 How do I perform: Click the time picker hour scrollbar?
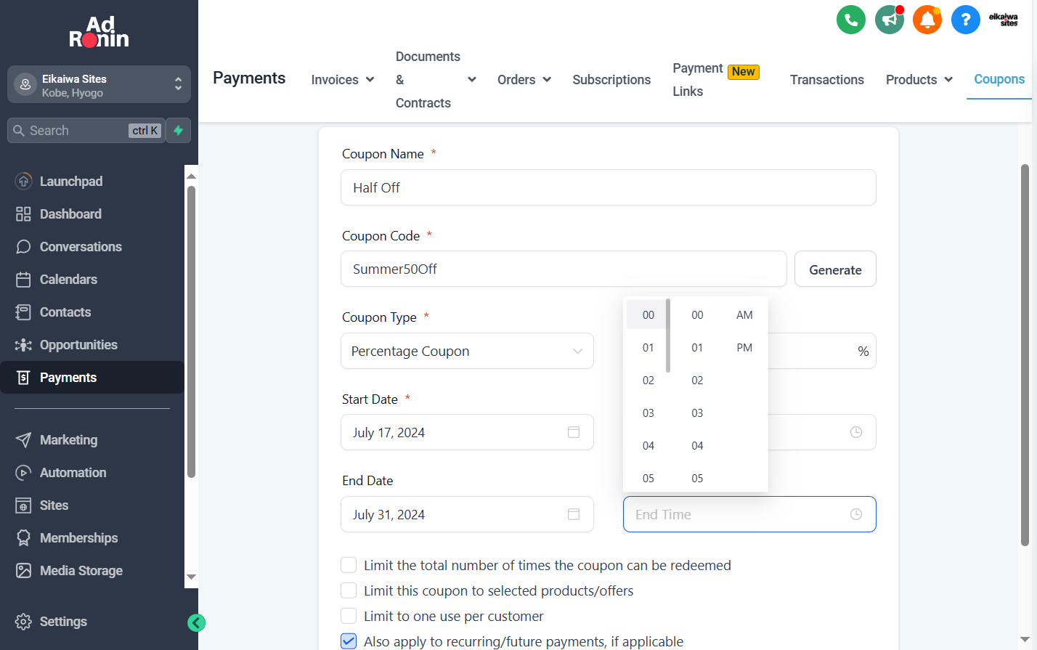coord(668,336)
